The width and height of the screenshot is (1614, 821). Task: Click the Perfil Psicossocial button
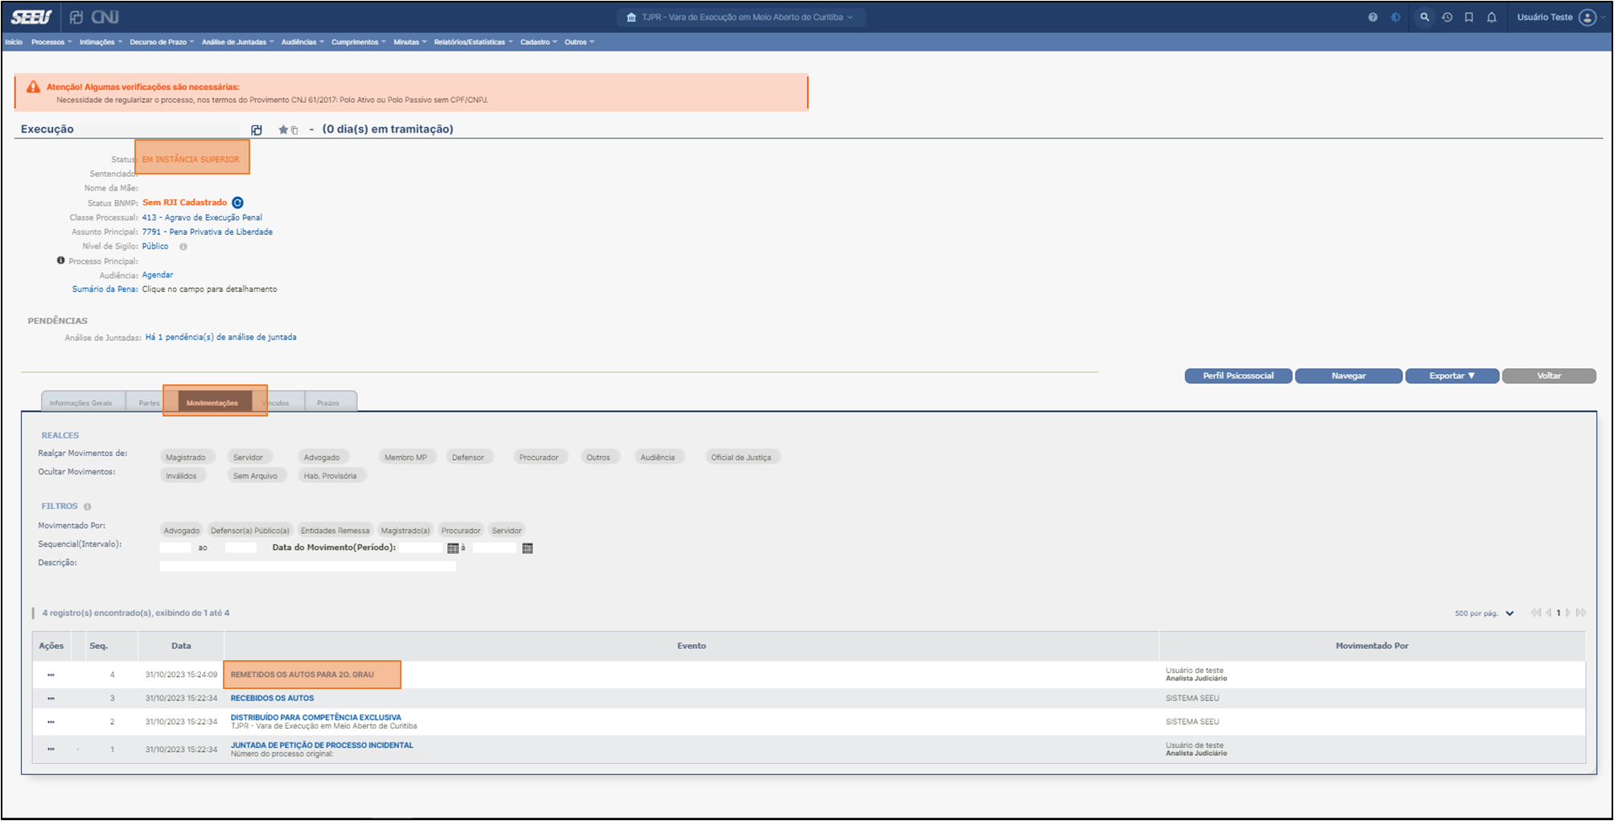click(x=1237, y=376)
